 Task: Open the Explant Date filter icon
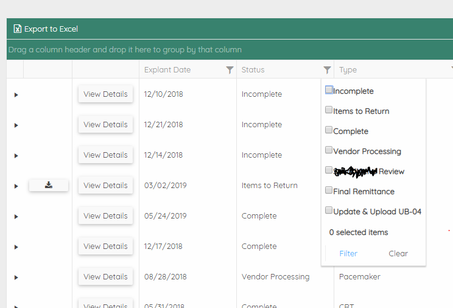pyautogui.click(x=230, y=70)
